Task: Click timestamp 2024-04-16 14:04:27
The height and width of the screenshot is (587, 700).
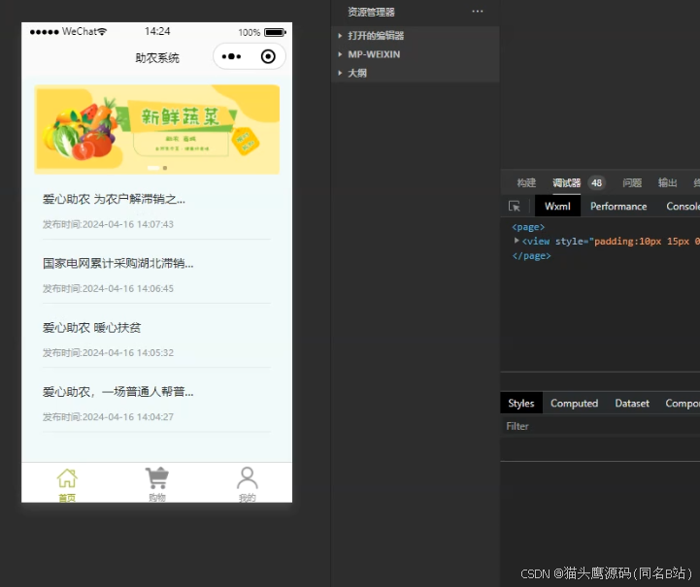Action: [128, 417]
